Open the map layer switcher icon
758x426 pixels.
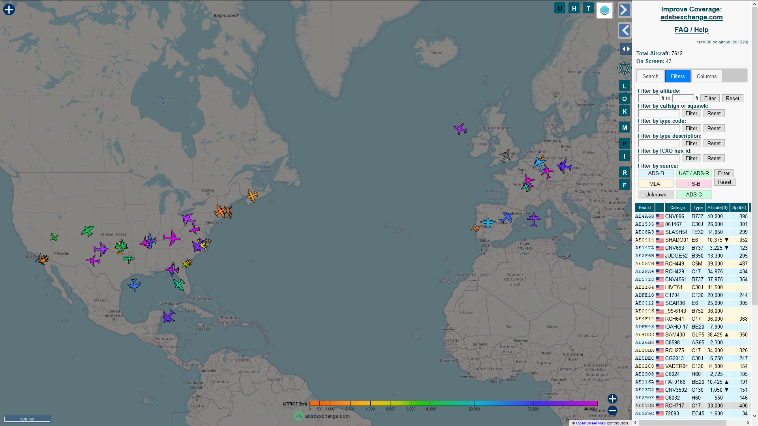(604, 10)
